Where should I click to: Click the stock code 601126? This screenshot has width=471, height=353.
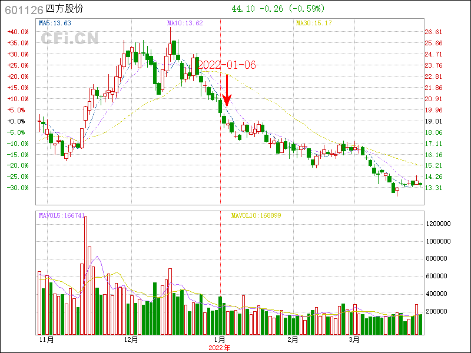24,9
